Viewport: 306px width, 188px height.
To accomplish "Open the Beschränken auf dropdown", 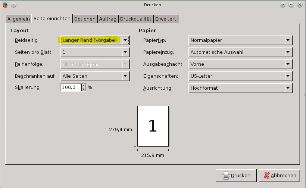I will (95, 76).
